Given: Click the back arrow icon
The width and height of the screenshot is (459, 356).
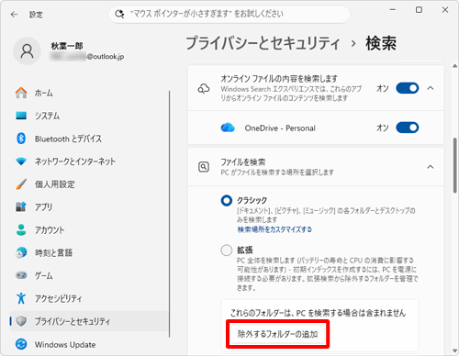Looking at the screenshot, I should click(14, 15).
